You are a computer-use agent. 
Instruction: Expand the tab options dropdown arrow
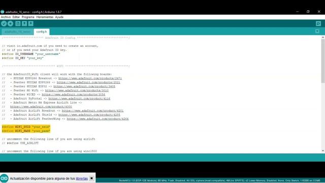pyautogui.click(x=317, y=32)
